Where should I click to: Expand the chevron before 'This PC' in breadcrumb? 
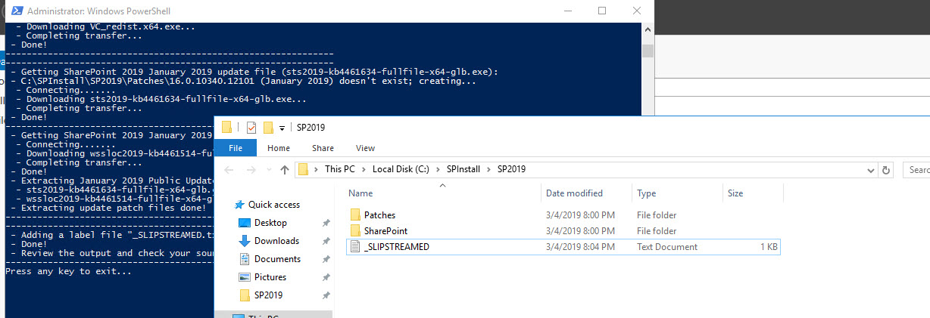pyautogui.click(x=316, y=169)
